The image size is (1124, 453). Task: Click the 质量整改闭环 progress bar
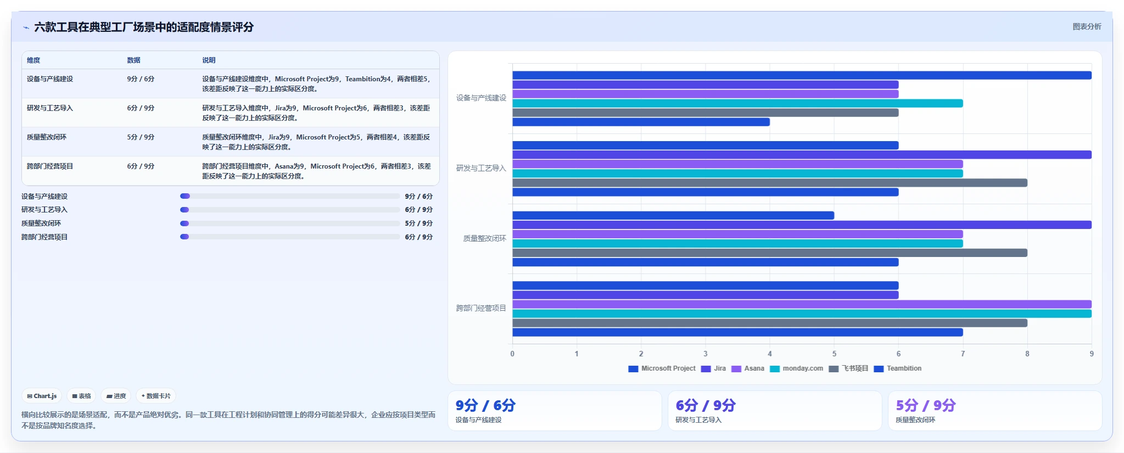pos(290,223)
